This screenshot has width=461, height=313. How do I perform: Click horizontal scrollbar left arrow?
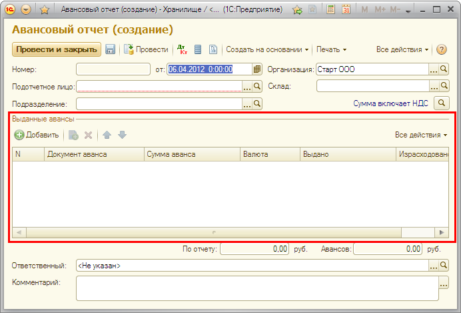pyautogui.click(x=19, y=232)
